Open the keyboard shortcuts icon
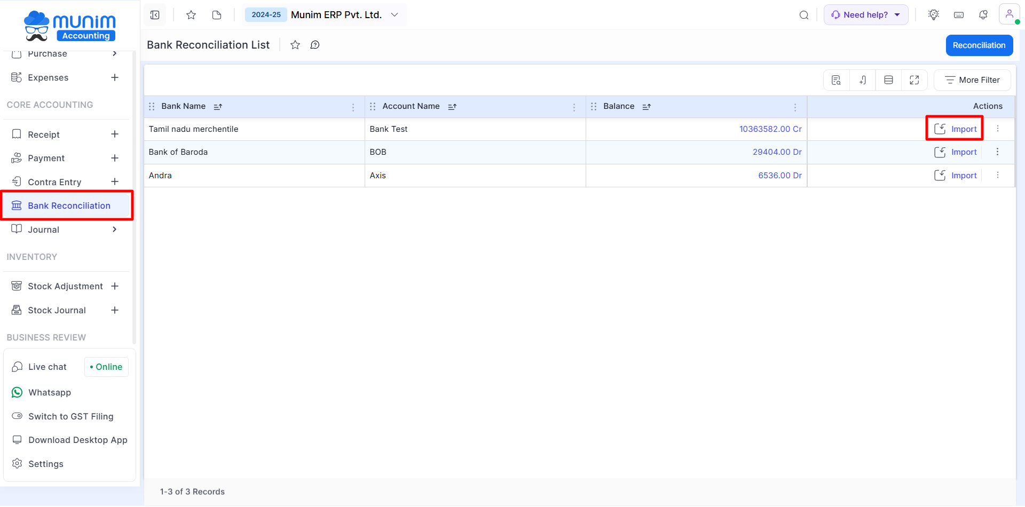The image size is (1025, 507). click(959, 15)
